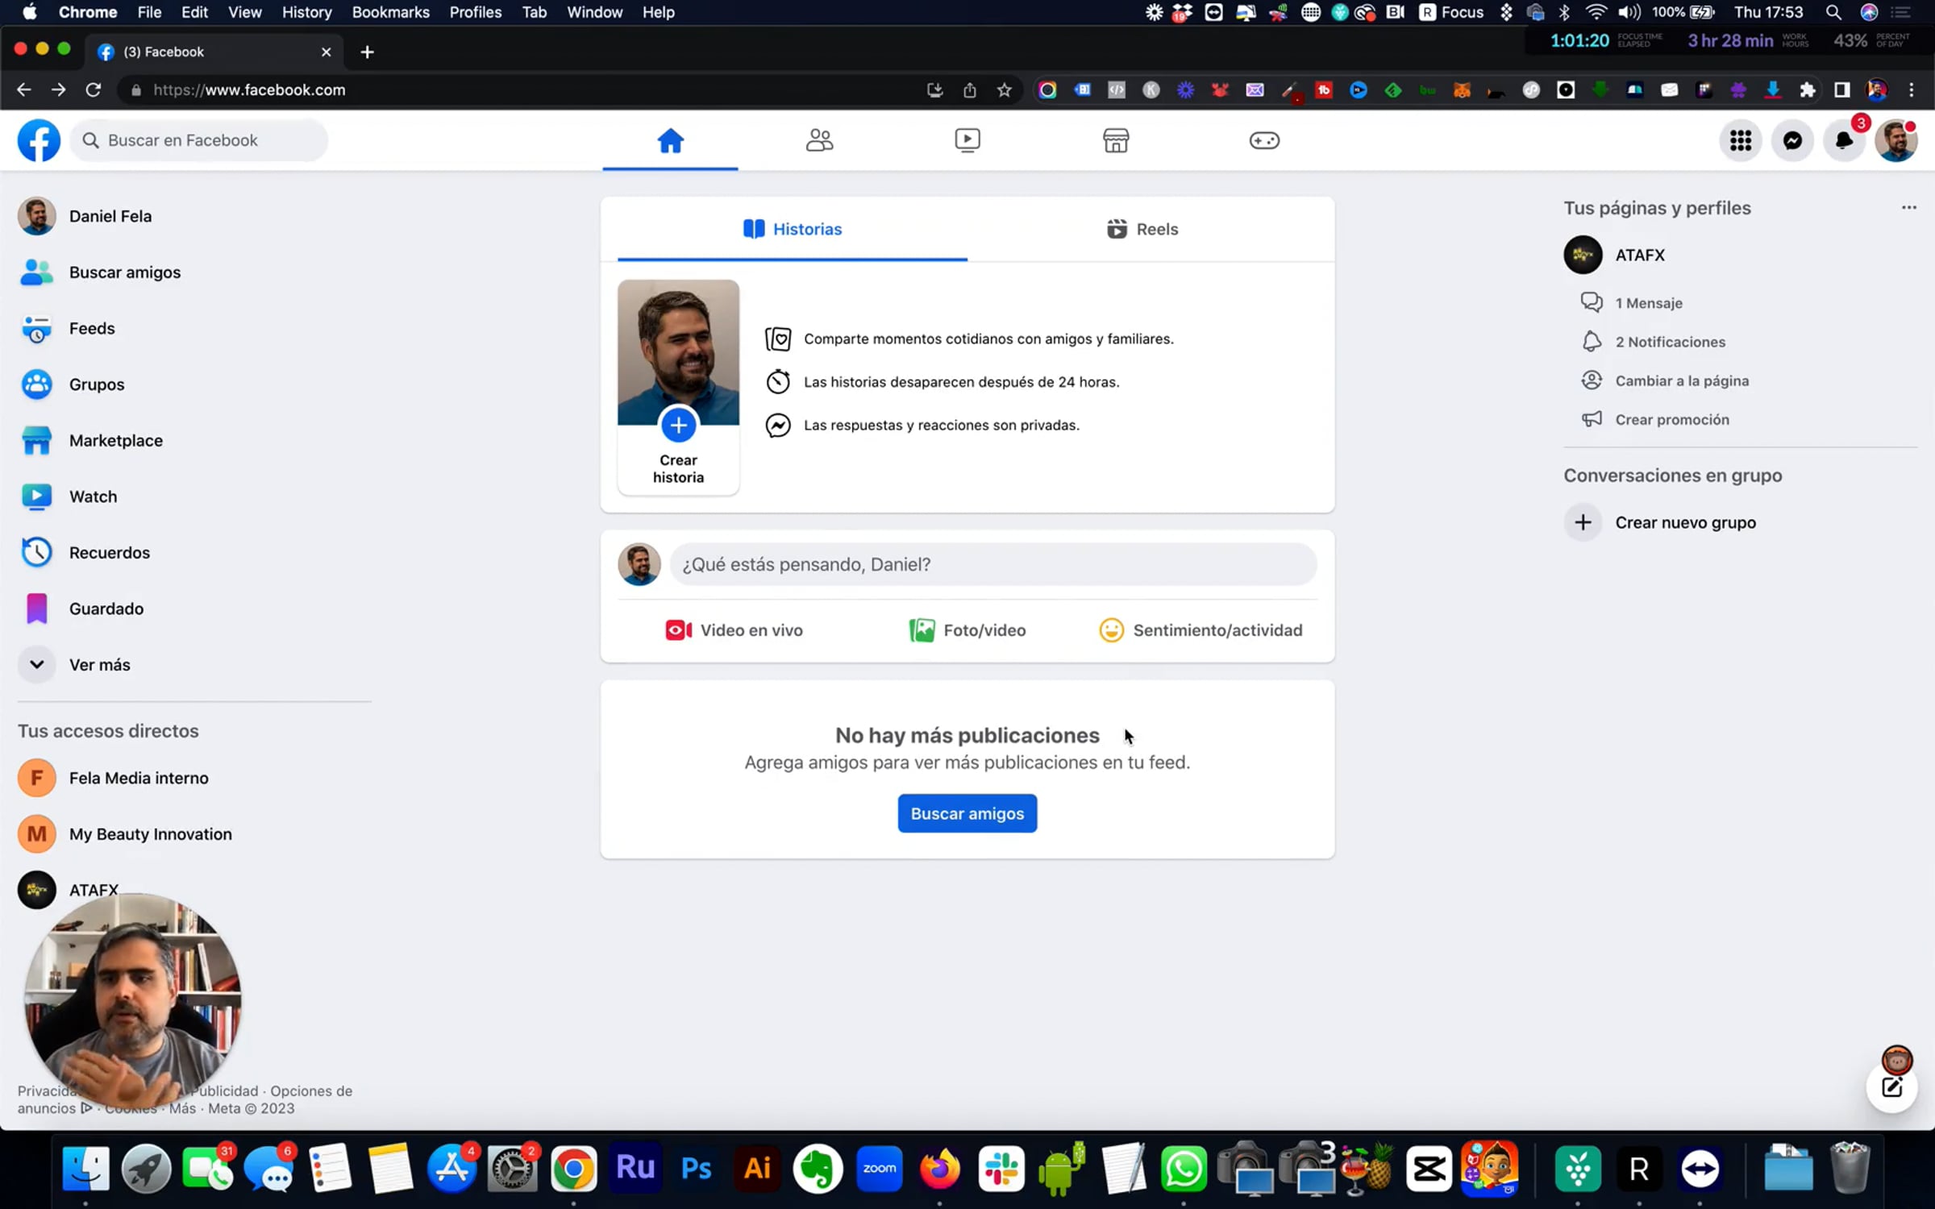Screen dimensions: 1935x1209
Task: Open the Facebook menu grid icon
Action: click(1741, 141)
